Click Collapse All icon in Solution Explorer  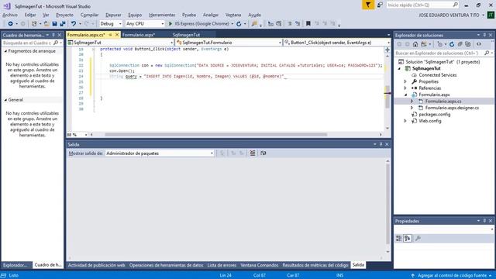(460, 44)
